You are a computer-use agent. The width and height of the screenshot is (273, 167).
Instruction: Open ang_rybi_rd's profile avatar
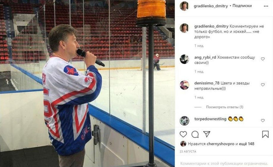pyautogui.click(x=184, y=59)
